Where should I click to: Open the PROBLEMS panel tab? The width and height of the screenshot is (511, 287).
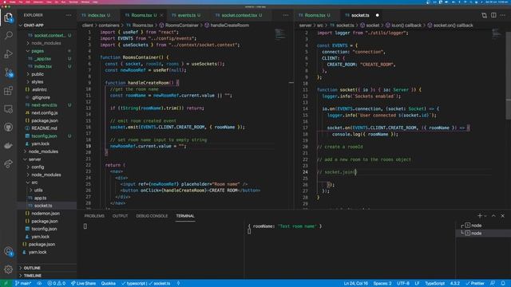tap(94, 216)
